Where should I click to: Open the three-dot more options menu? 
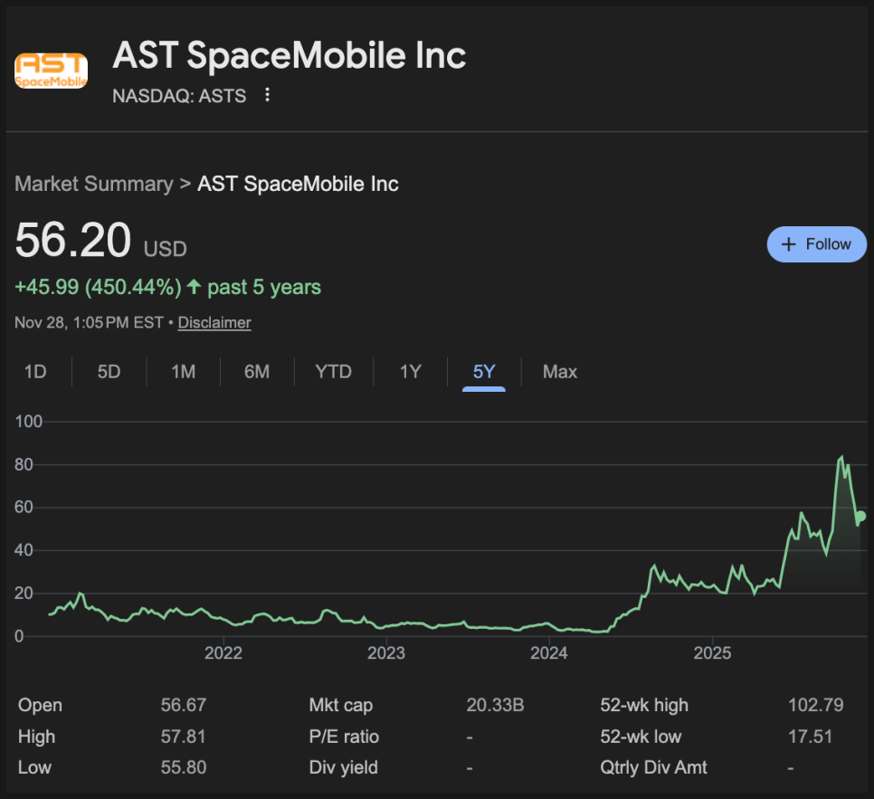267,95
